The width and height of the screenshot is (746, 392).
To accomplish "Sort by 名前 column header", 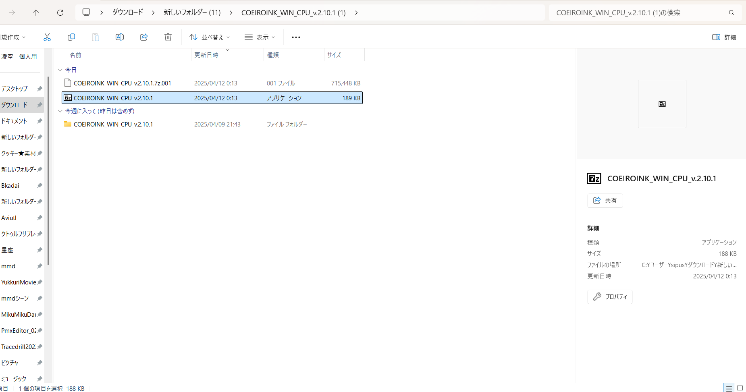I will (x=75, y=55).
